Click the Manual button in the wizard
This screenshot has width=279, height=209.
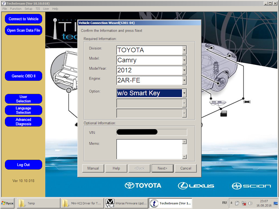coord(93,168)
